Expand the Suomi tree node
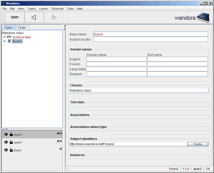Image resolution: width=214 pixels, height=173 pixels. (x=5, y=41)
